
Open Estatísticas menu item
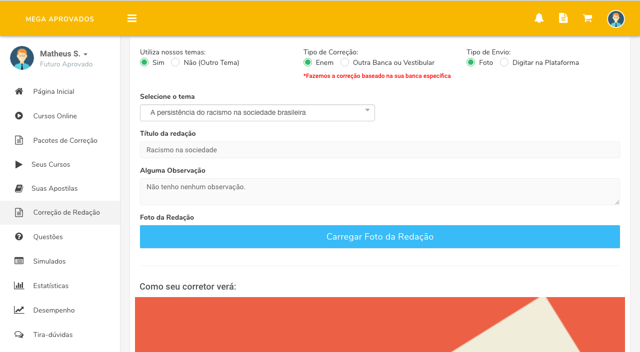click(60, 286)
